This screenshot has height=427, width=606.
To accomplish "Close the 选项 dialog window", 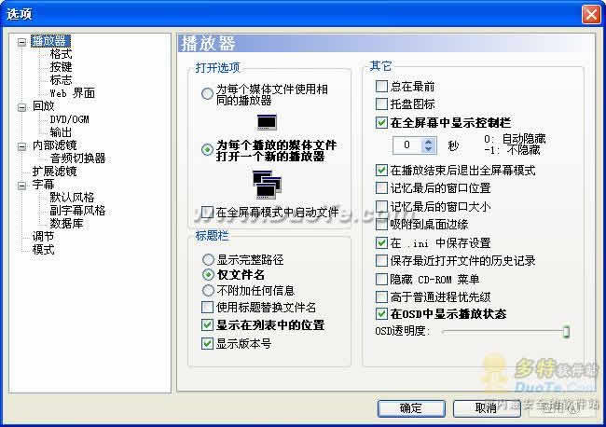I will pyautogui.click(x=591, y=14).
